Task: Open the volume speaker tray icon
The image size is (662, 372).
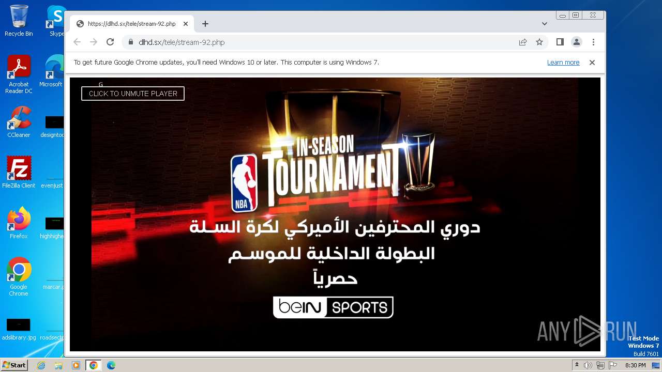Action: pos(588,365)
